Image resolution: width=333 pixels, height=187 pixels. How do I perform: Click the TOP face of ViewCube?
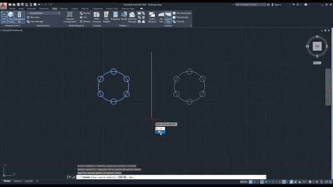[317, 46]
